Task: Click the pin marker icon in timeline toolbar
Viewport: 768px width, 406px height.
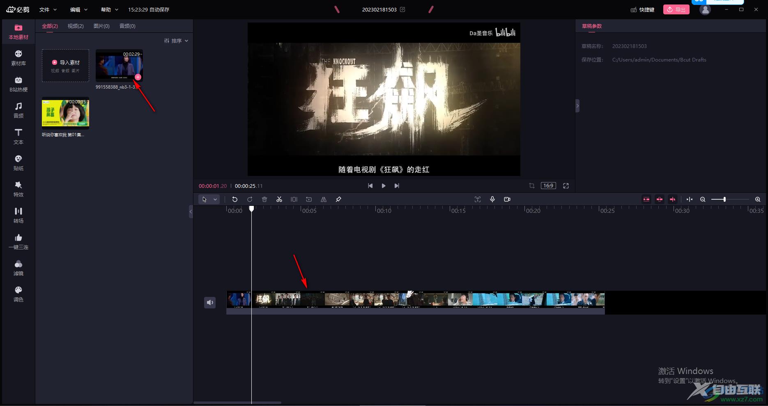Action: point(338,199)
